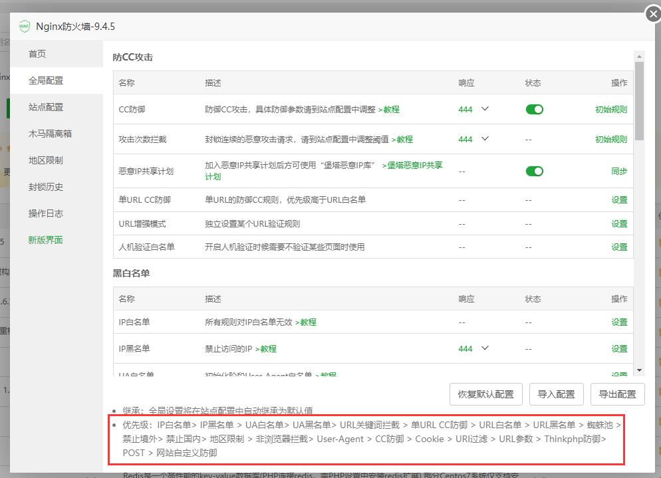Viewport: 661px width, 478px height.
Task: Click the vertical scrollbar thumb
Action: [639, 101]
